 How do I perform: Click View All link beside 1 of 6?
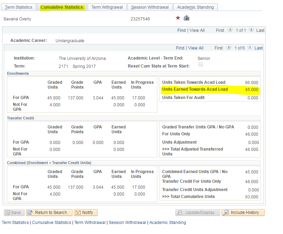point(195,48)
